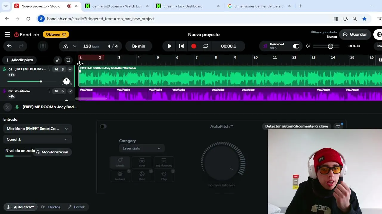Mute track 02 Voz/Audio
382x214 pixels.
56,91
